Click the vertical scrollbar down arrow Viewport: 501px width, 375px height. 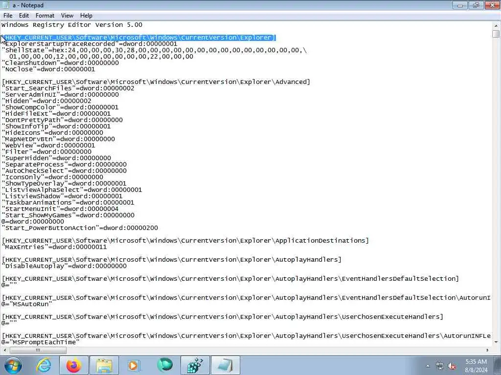click(x=496, y=342)
